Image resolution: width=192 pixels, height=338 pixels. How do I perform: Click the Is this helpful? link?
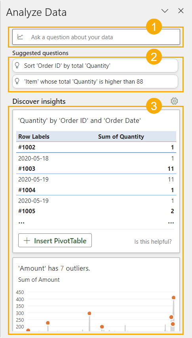pos(153,241)
